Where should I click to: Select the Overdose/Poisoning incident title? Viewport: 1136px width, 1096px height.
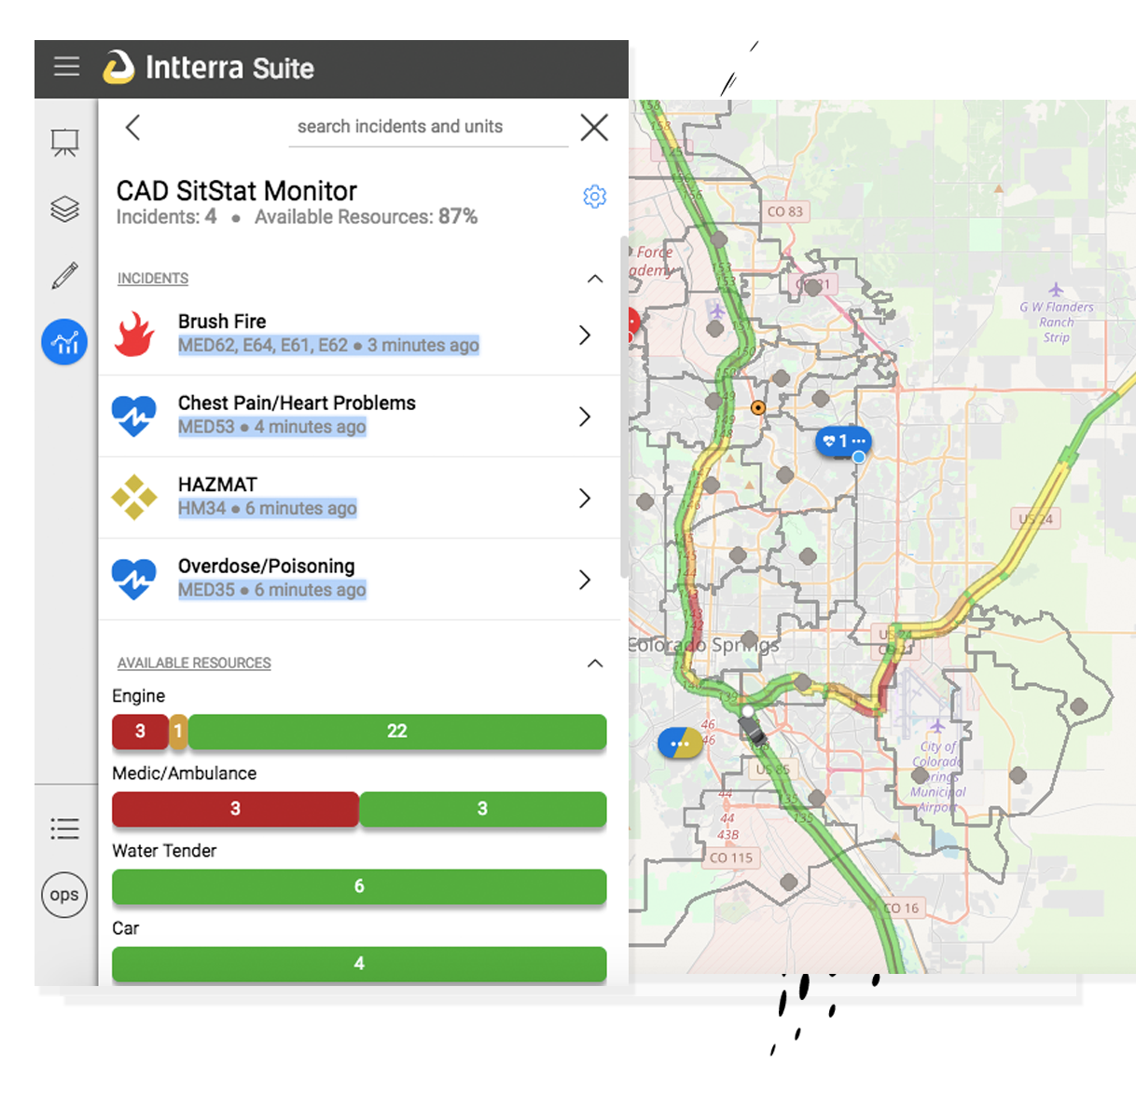(267, 567)
